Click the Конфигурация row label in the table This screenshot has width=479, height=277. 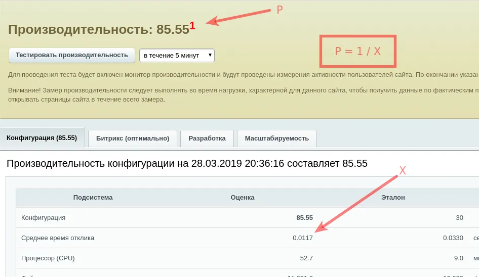43,217
